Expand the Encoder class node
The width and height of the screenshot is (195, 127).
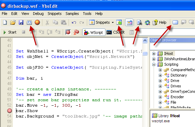click(x=160, y=97)
